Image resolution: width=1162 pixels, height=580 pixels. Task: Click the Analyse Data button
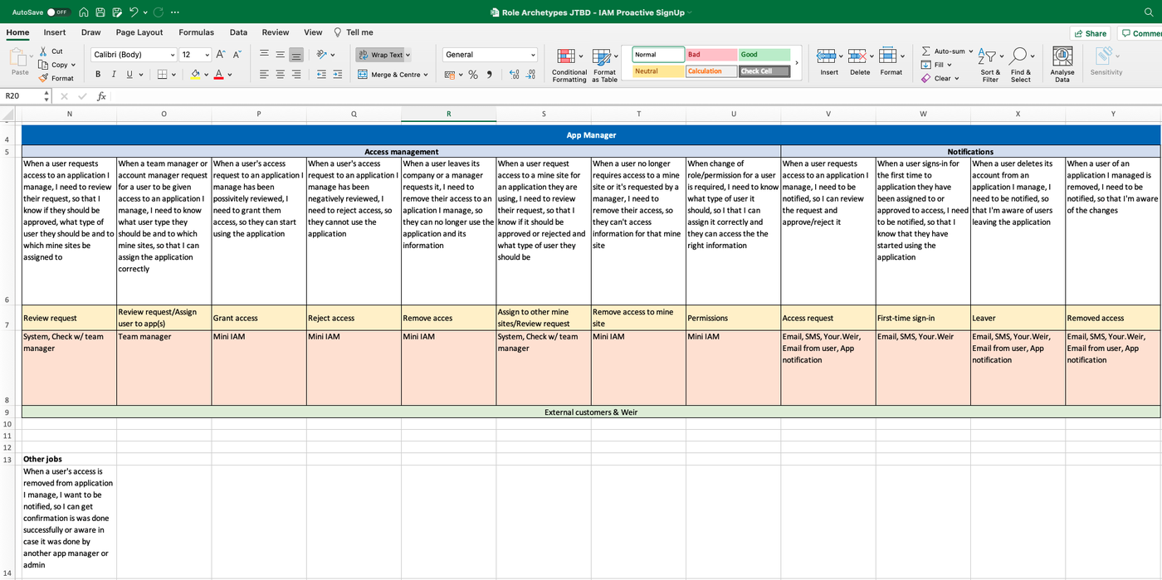point(1062,65)
